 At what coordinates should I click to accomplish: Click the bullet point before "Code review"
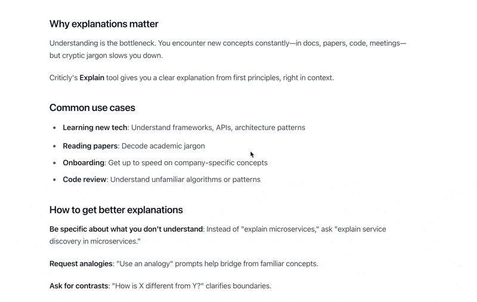point(55,179)
